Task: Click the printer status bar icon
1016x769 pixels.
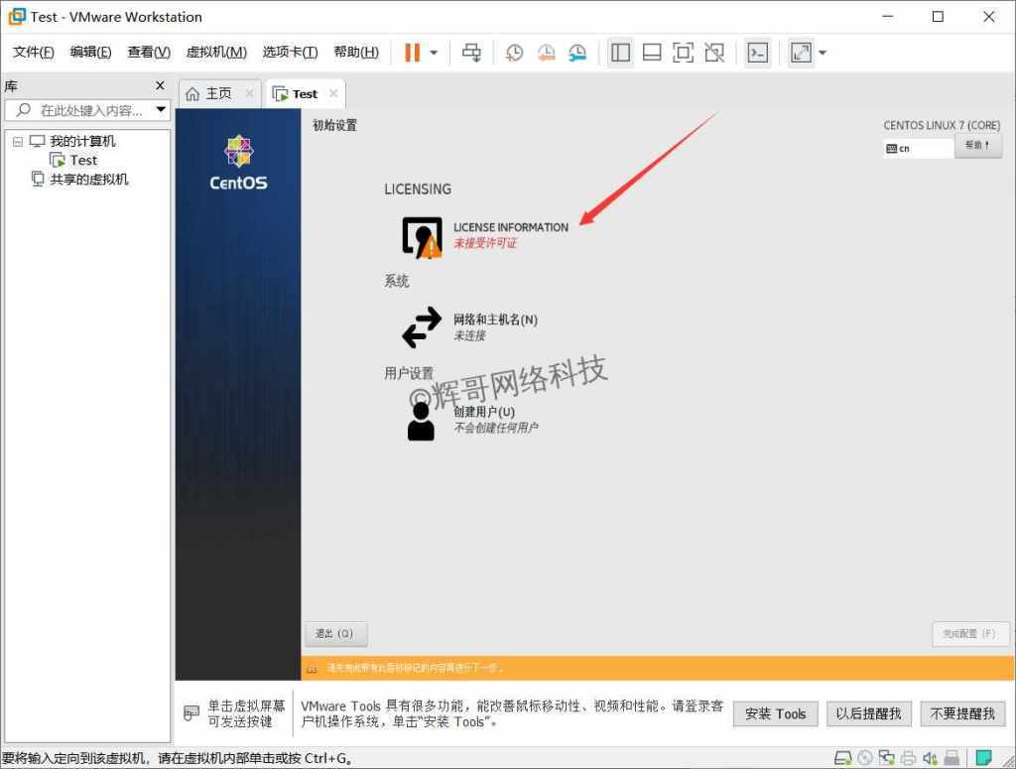Action: tap(909, 758)
